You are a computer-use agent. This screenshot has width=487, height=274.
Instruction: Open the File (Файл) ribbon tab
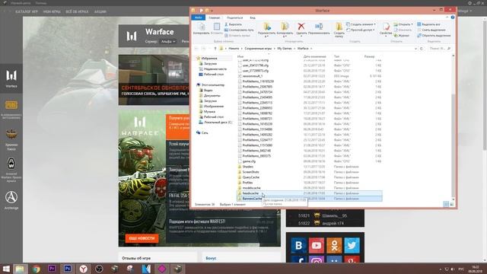(x=198, y=18)
